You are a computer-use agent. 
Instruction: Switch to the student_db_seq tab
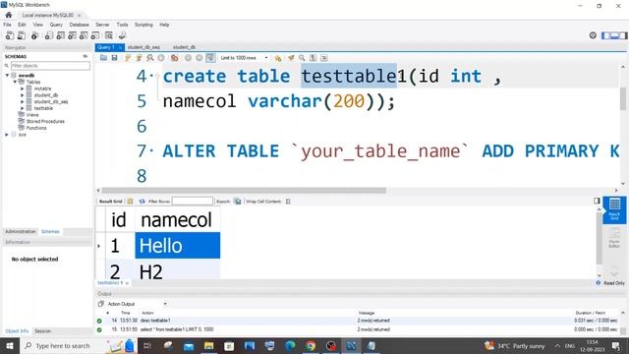tap(143, 47)
